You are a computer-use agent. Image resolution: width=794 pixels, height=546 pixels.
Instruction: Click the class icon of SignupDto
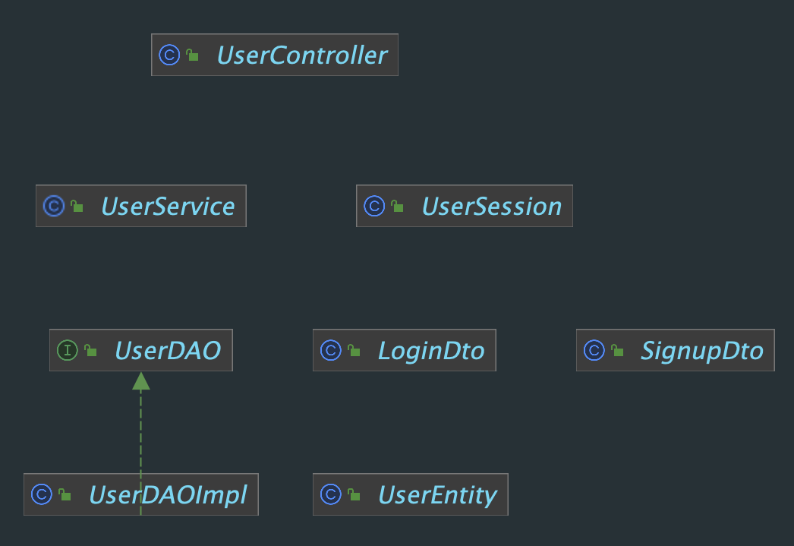(x=594, y=350)
